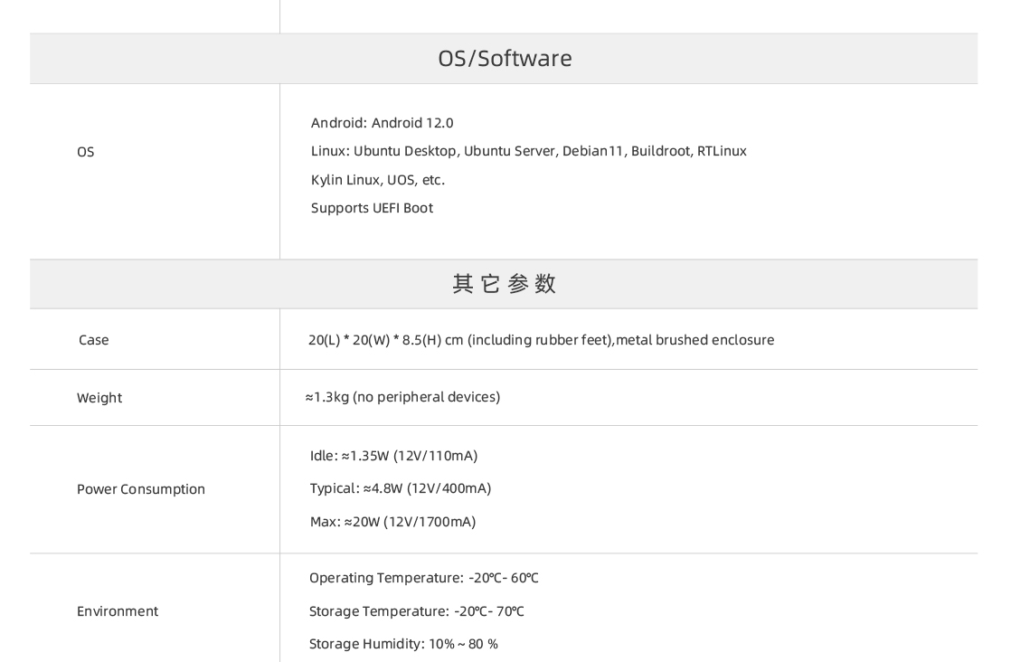Select the Storage Humidity: 10% ~ 80 % line

tap(403, 644)
